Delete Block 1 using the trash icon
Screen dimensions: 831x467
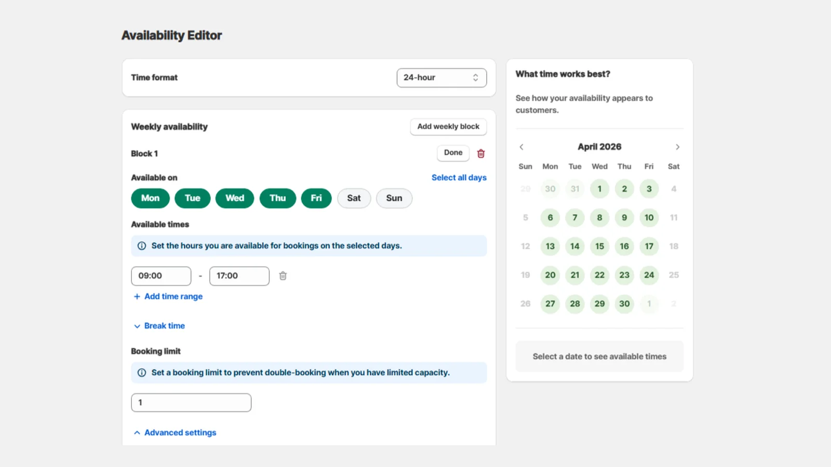(480, 153)
